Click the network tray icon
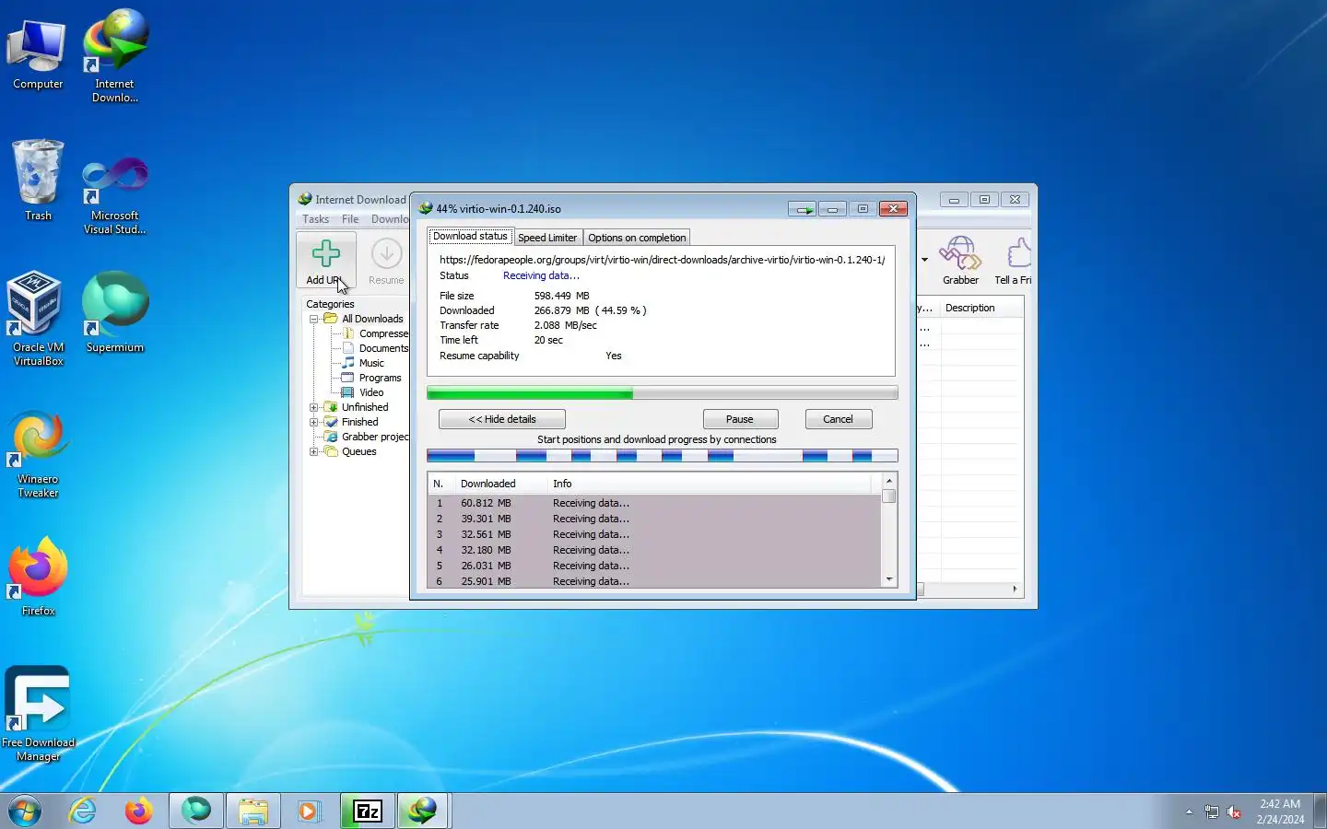The image size is (1327, 829). (x=1211, y=812)
